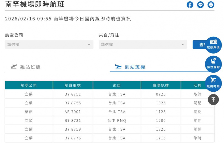Viewport: 224px width, 143px height.
Task: Click landing plane icon on 到站班機 tab
Action: [x=118, y=67]
